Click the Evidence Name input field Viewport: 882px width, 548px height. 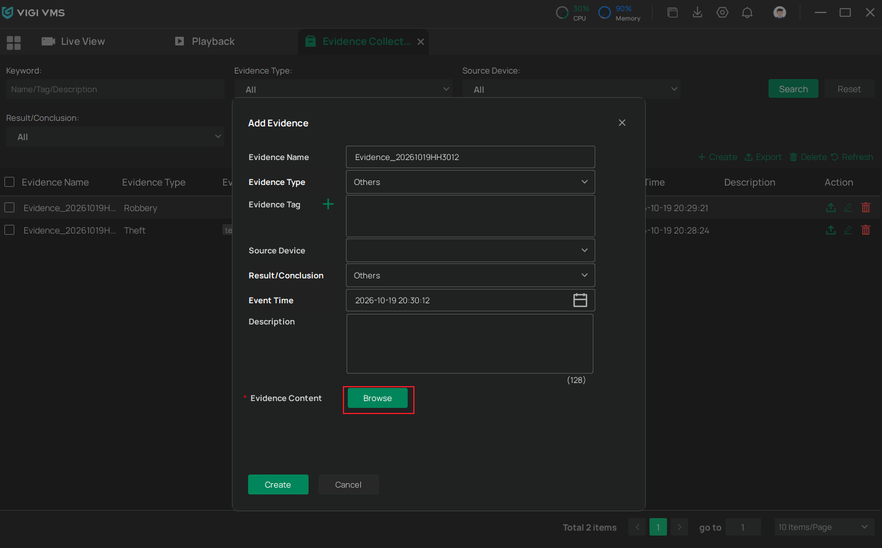tap(471, 157)
